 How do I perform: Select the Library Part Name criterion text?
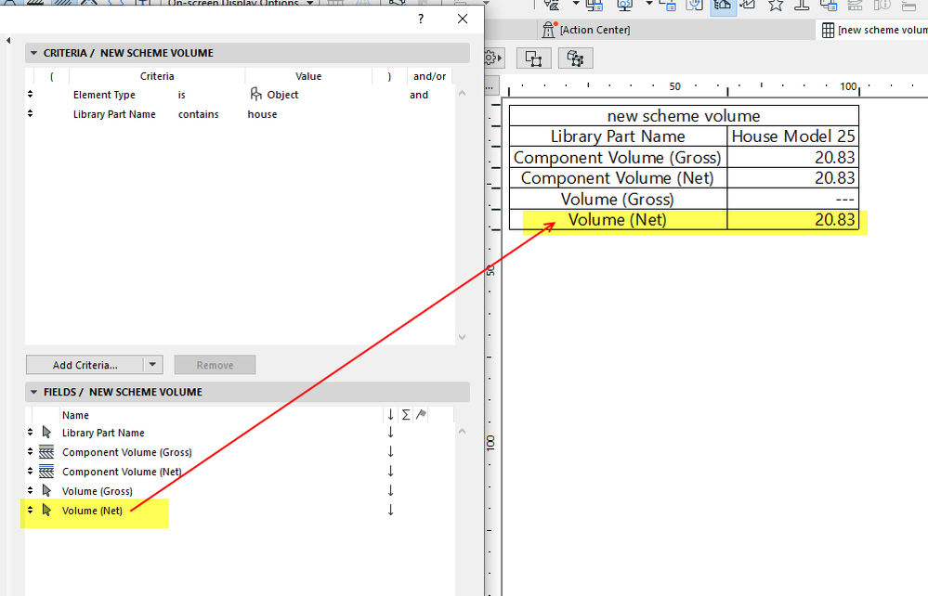(x=114, y=114)
